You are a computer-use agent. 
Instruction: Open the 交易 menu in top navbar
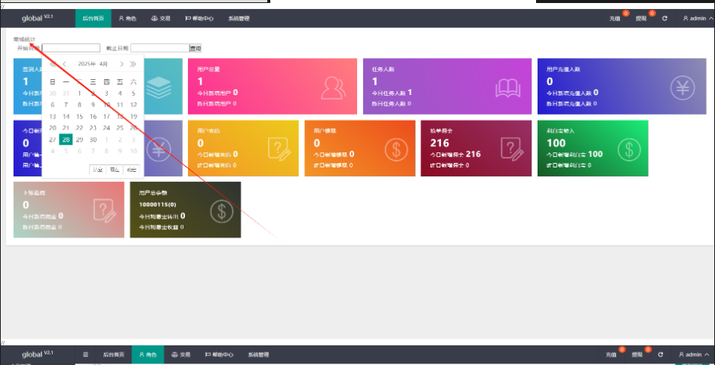tap(159, 18)
